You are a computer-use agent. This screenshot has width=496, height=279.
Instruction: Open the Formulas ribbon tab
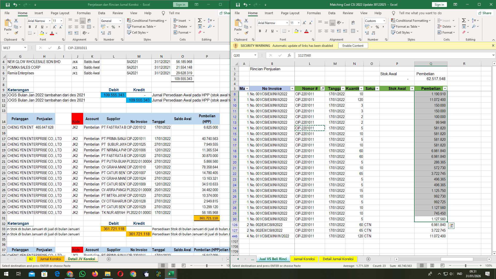click(x=314, y=13)
